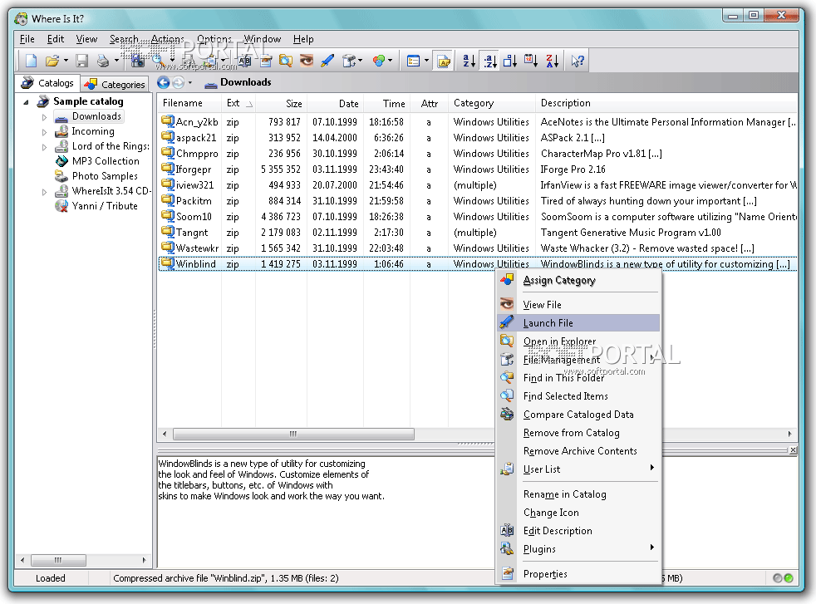The image size is (816, 604).
Task: Toggle the description panel toolbar button
Action: pyautogui.click(x=442, y=61)
